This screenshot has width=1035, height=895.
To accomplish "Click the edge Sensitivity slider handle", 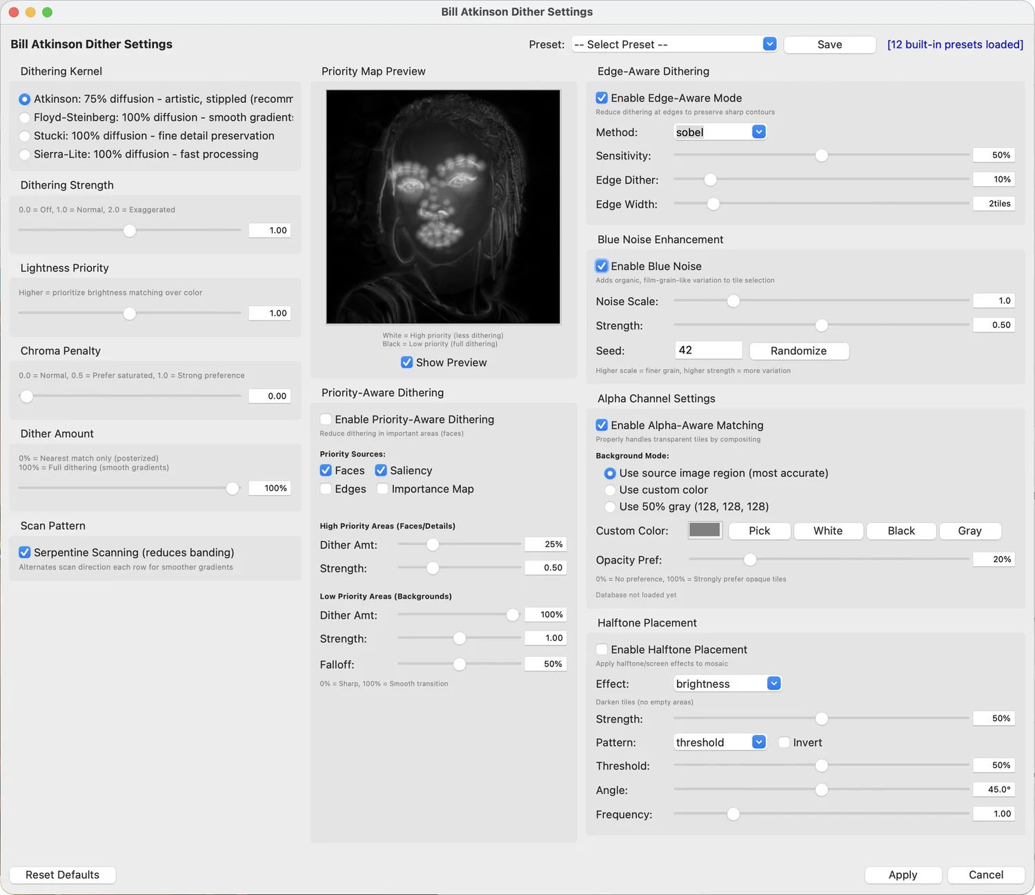I will 821,155.
